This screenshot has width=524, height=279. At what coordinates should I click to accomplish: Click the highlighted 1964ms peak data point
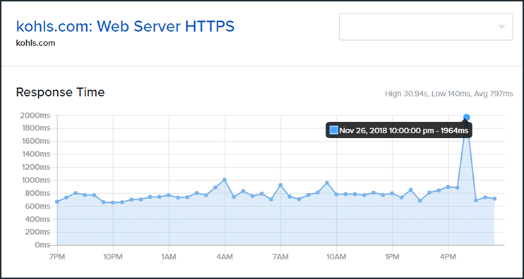tap(467, 118)
